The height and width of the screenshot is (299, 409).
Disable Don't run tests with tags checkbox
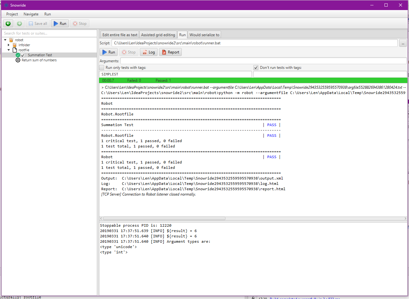pos(256,68)
